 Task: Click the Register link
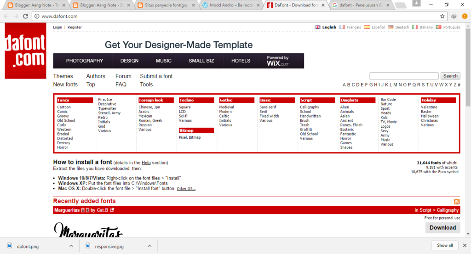(x=75, y=27)
